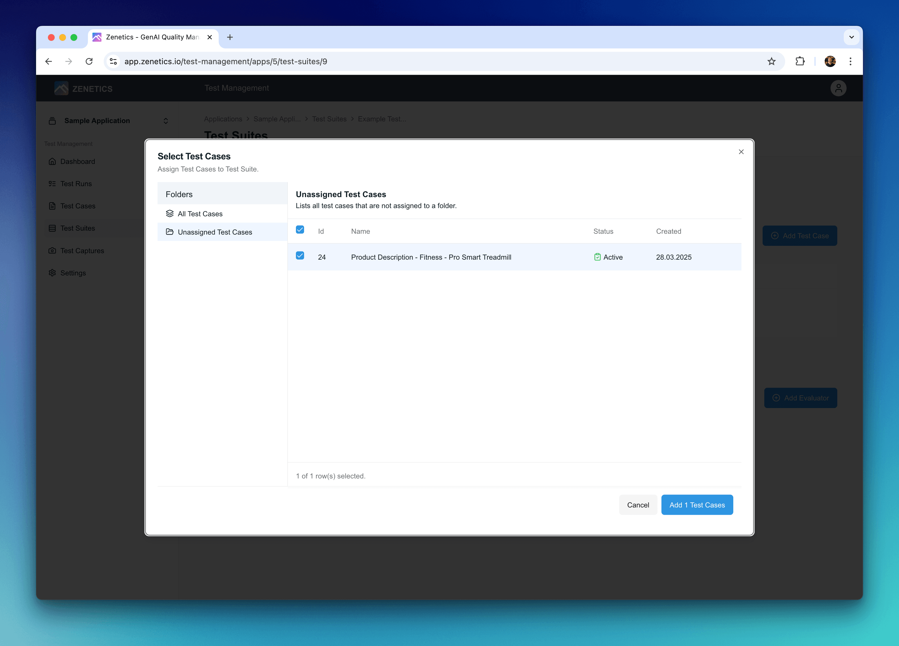Viewport: 899px width, 646px height.
Task: Open the user account menu
Action: coord(838,88)
